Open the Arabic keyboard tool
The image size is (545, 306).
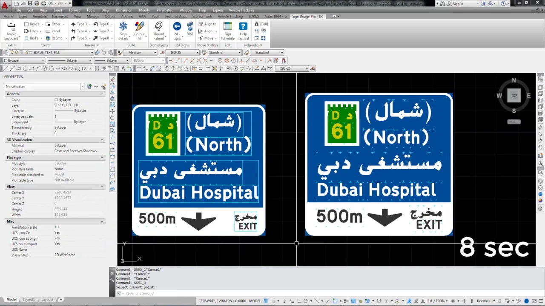(x=11, y=31)
